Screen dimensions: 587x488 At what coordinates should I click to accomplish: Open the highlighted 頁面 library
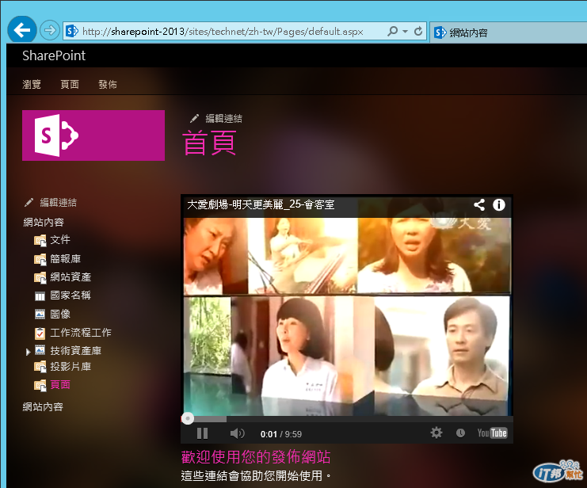click(60, 385)
